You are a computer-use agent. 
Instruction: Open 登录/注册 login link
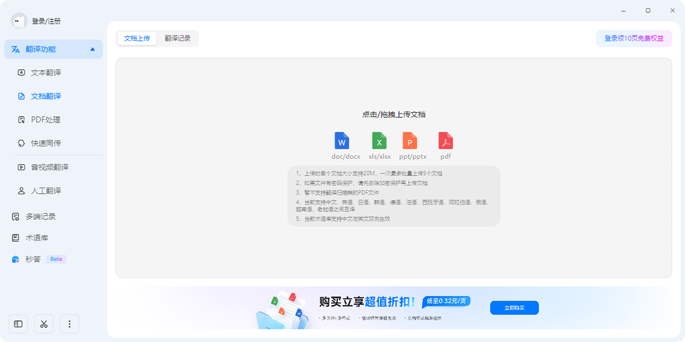[x=46, y=21]
